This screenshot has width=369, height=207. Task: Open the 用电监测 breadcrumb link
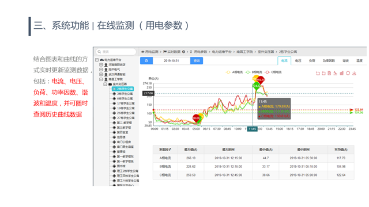tap(152, 52)
